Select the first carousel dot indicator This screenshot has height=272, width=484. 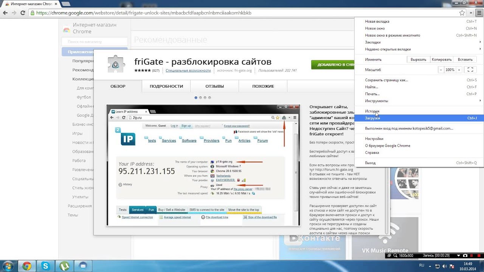196,97
